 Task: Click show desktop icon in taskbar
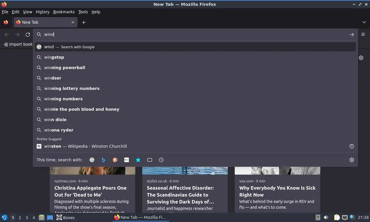50,217
